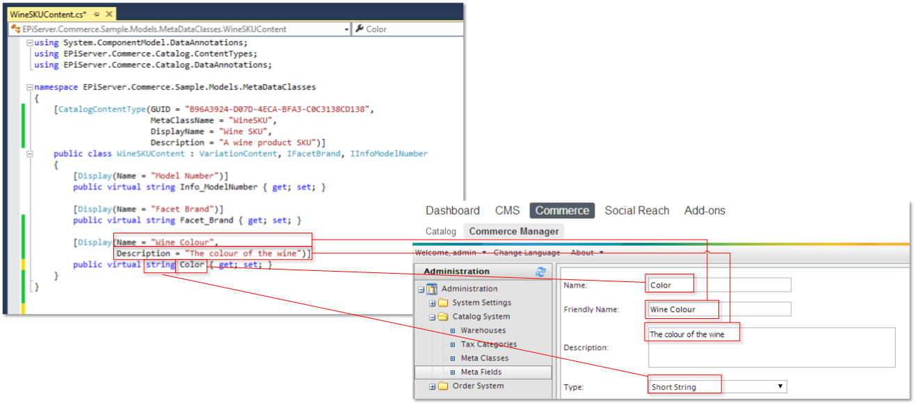Screen dimensions: 916x405
Task: Click the Order System folder icon
Action: coord(443,386)
